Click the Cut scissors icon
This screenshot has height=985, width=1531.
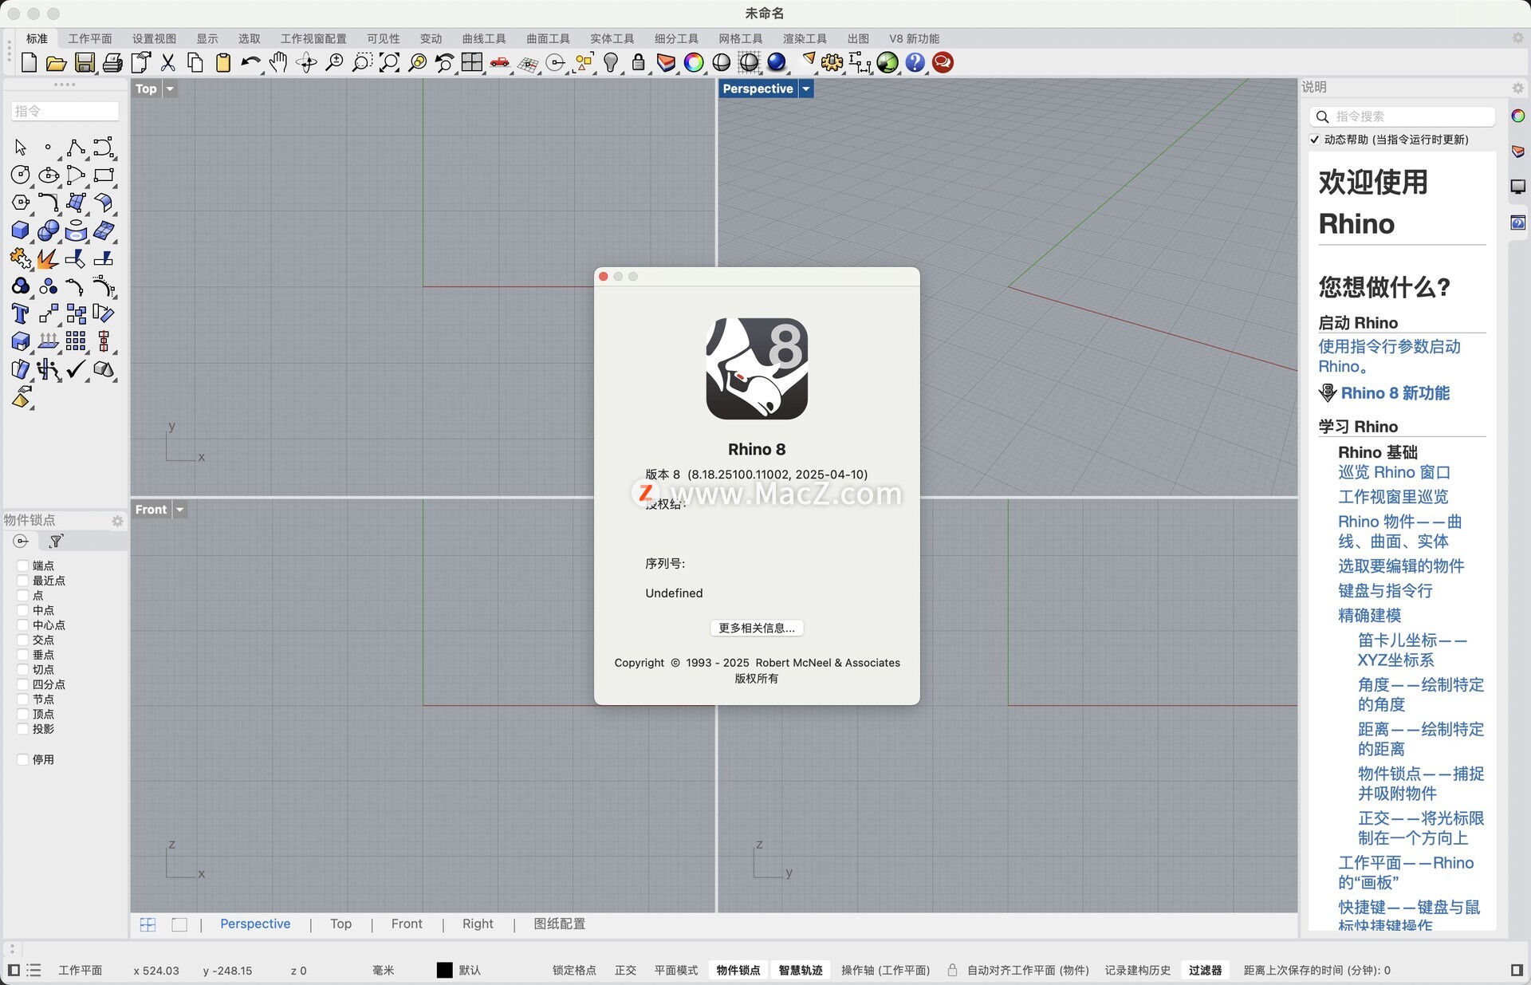point(167,62)
